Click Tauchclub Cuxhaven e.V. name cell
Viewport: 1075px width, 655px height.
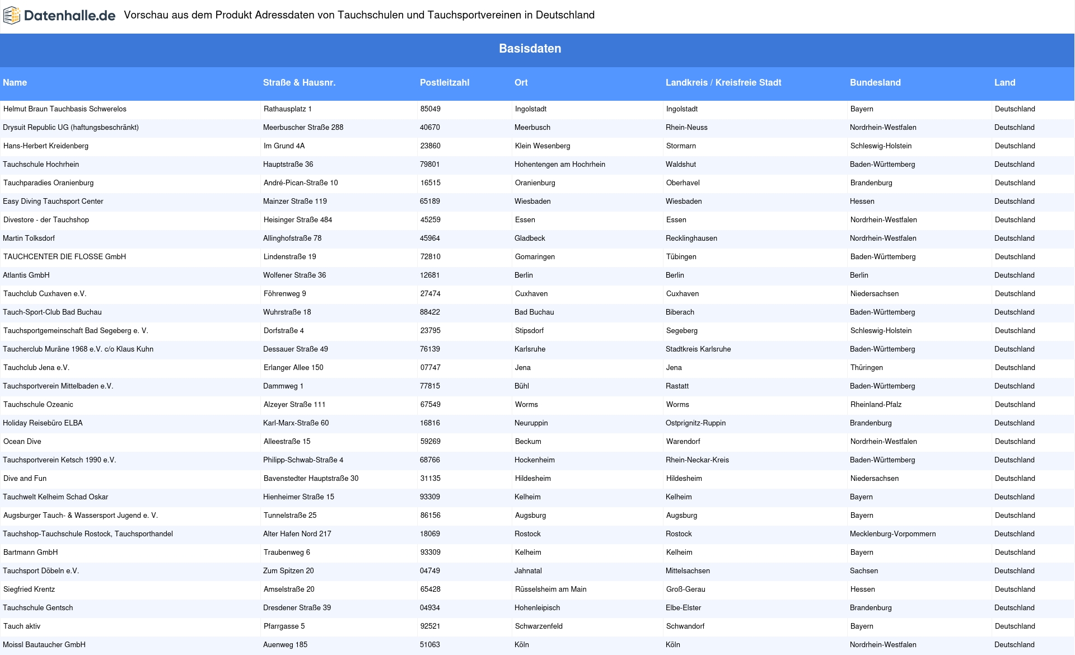pyautogui.click(x=45, y=294)
